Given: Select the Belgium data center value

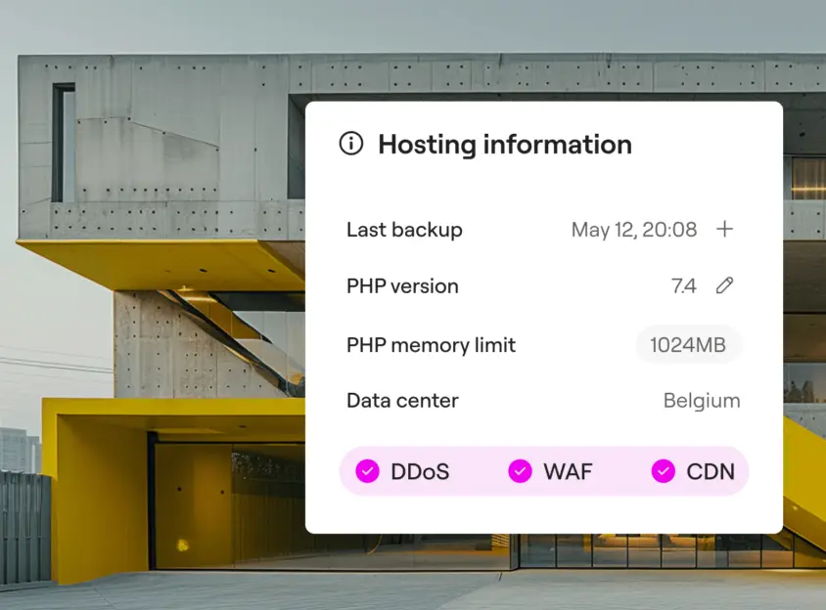Looking at the screenshot, I should click(702, 401).
